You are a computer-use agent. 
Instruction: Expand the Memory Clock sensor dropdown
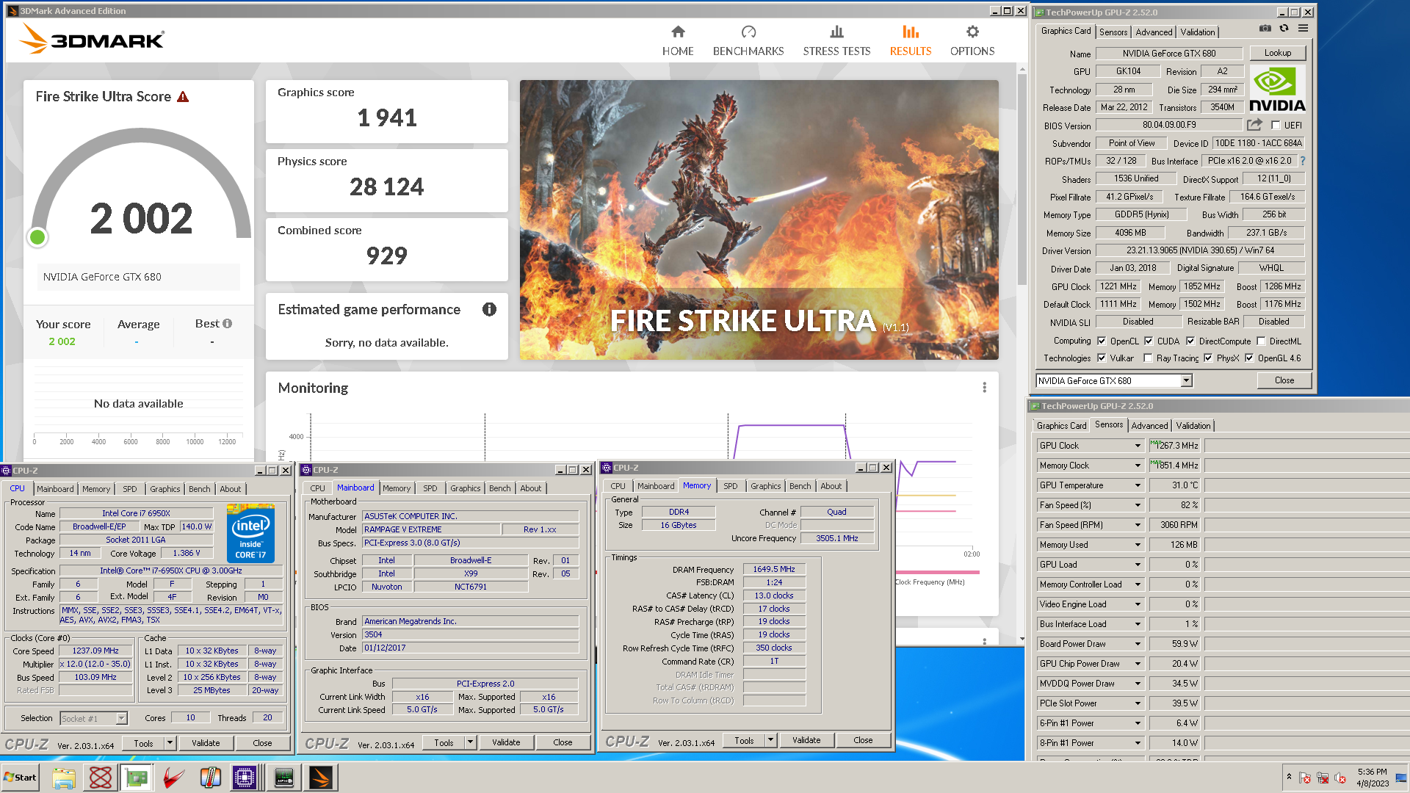1138,466
